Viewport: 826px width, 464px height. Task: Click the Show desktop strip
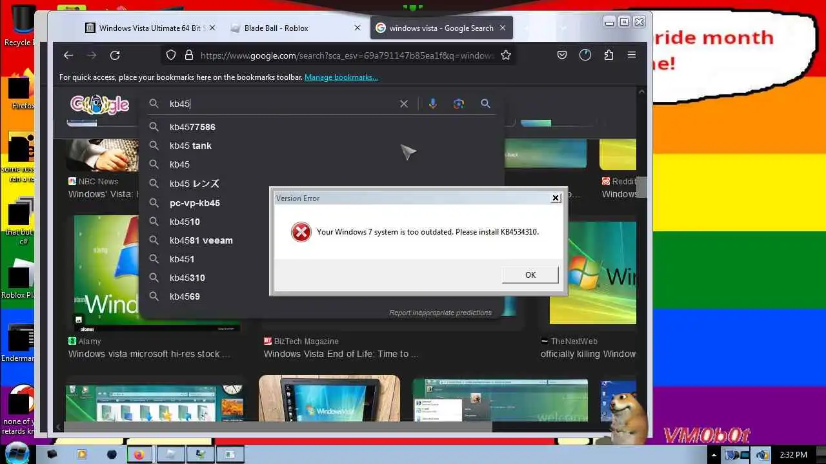pos(821,455)
